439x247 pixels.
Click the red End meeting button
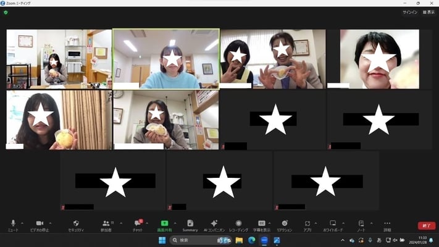point(426,225)
